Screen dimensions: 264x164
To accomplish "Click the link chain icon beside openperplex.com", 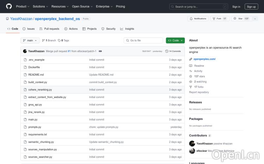I will tap(190, 59).
